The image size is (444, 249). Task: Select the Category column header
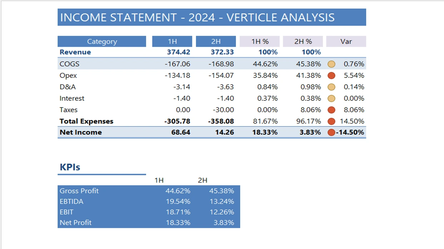(102, 41)
